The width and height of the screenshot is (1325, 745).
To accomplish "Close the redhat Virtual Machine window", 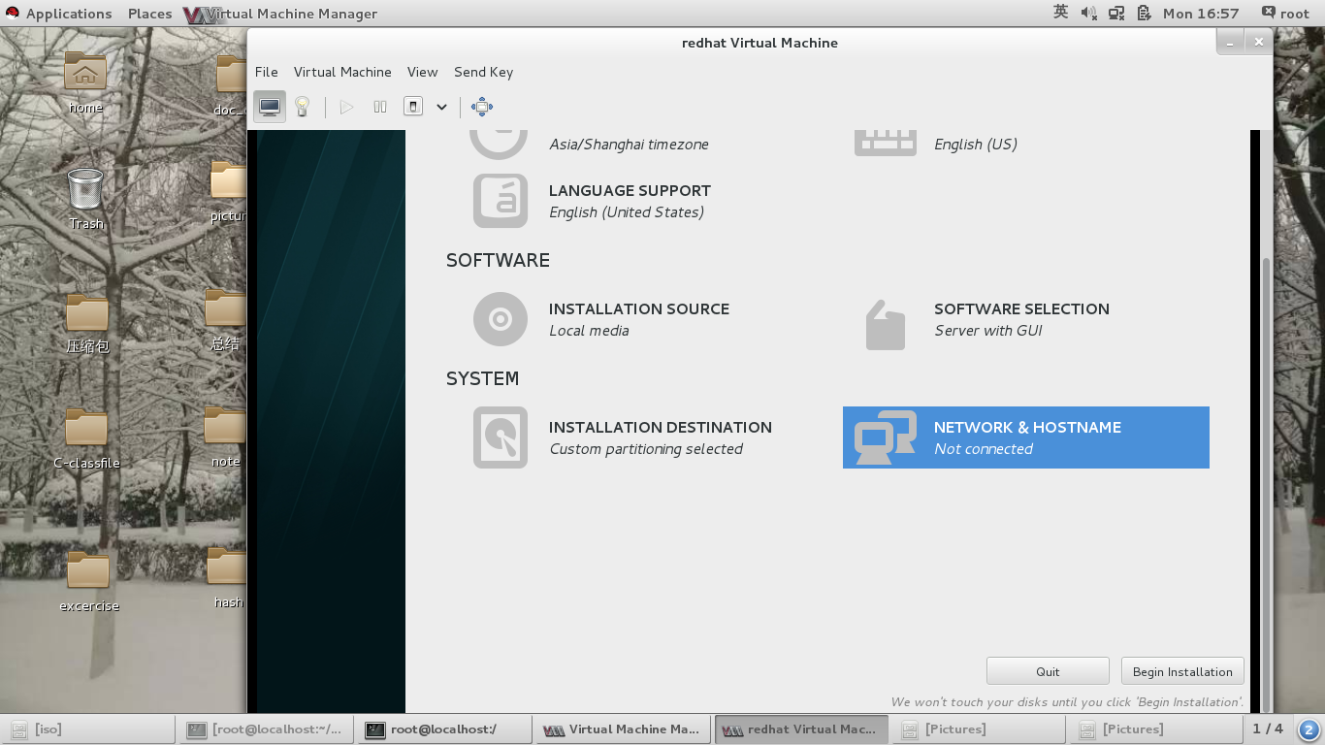I will click(x=1258, y=43).
